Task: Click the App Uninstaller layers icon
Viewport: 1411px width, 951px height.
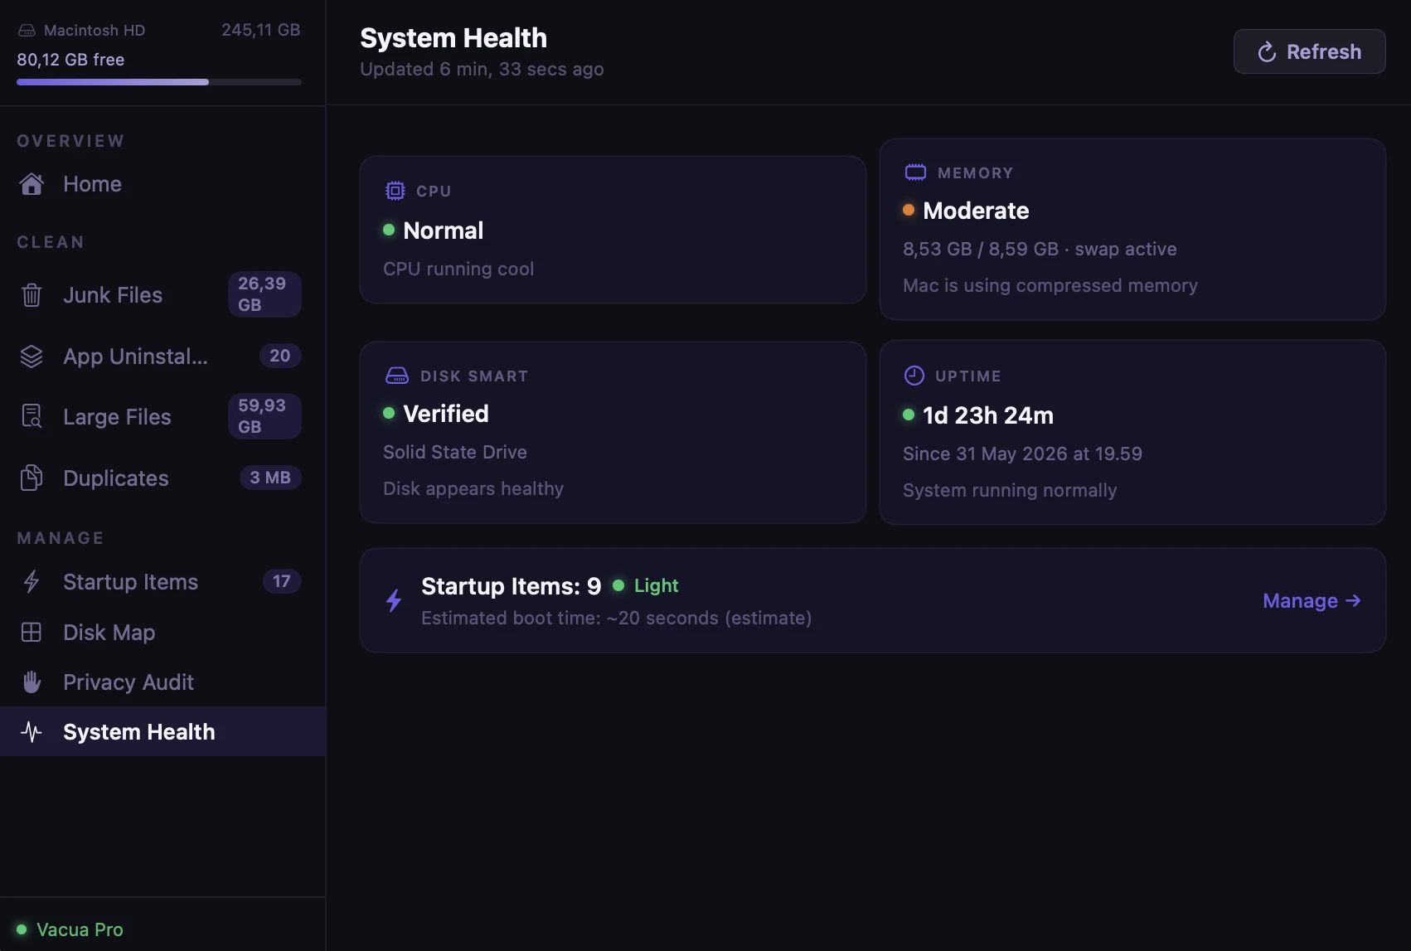Action: [32, 357]
